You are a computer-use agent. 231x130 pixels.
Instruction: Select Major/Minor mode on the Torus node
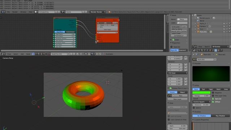[x=60, y=32]
